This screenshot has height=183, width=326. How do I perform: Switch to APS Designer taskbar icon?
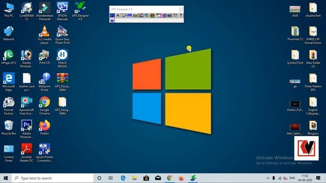(x=193, y=178)
